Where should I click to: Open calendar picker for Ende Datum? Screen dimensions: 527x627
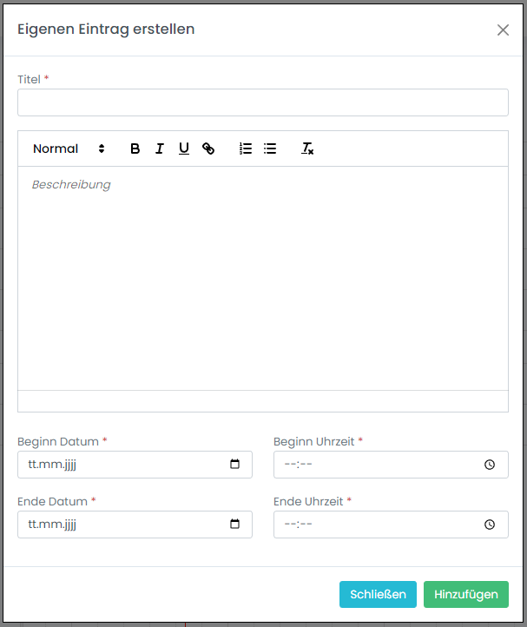(x=234, y=525)
